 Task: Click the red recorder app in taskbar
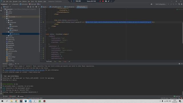pyautogui.click(x=44, y=101)
